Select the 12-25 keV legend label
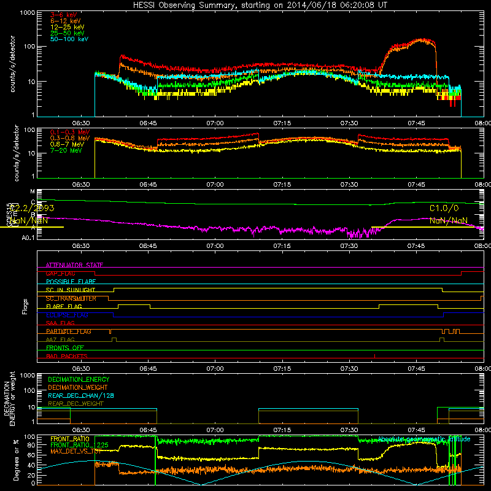 (68, 27)
